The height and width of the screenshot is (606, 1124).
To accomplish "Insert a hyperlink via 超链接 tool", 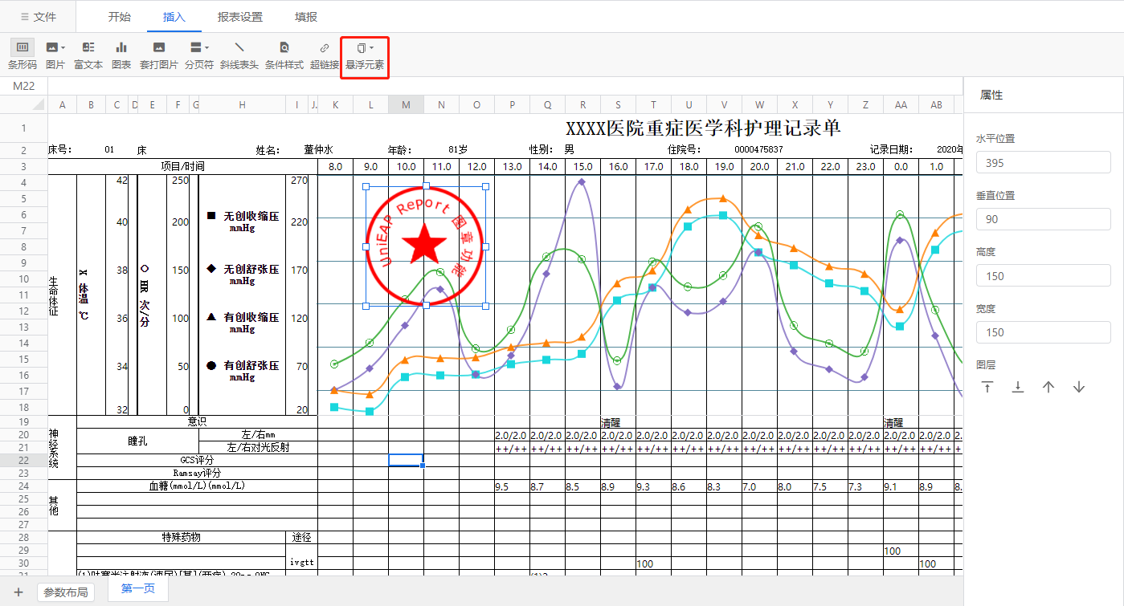I will (325, 55).
